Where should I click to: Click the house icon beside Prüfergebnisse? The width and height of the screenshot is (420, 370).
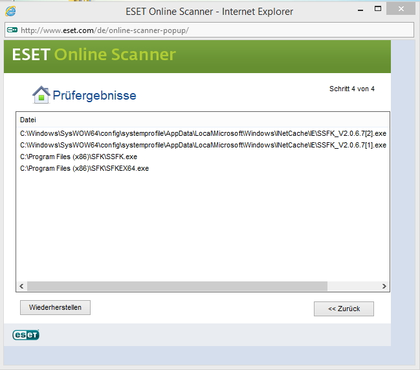(41, 95)
